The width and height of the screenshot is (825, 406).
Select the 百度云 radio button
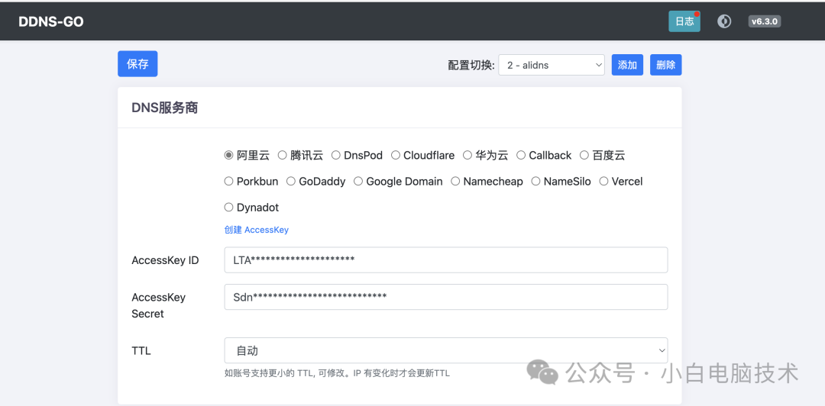(x=584, y=155)
